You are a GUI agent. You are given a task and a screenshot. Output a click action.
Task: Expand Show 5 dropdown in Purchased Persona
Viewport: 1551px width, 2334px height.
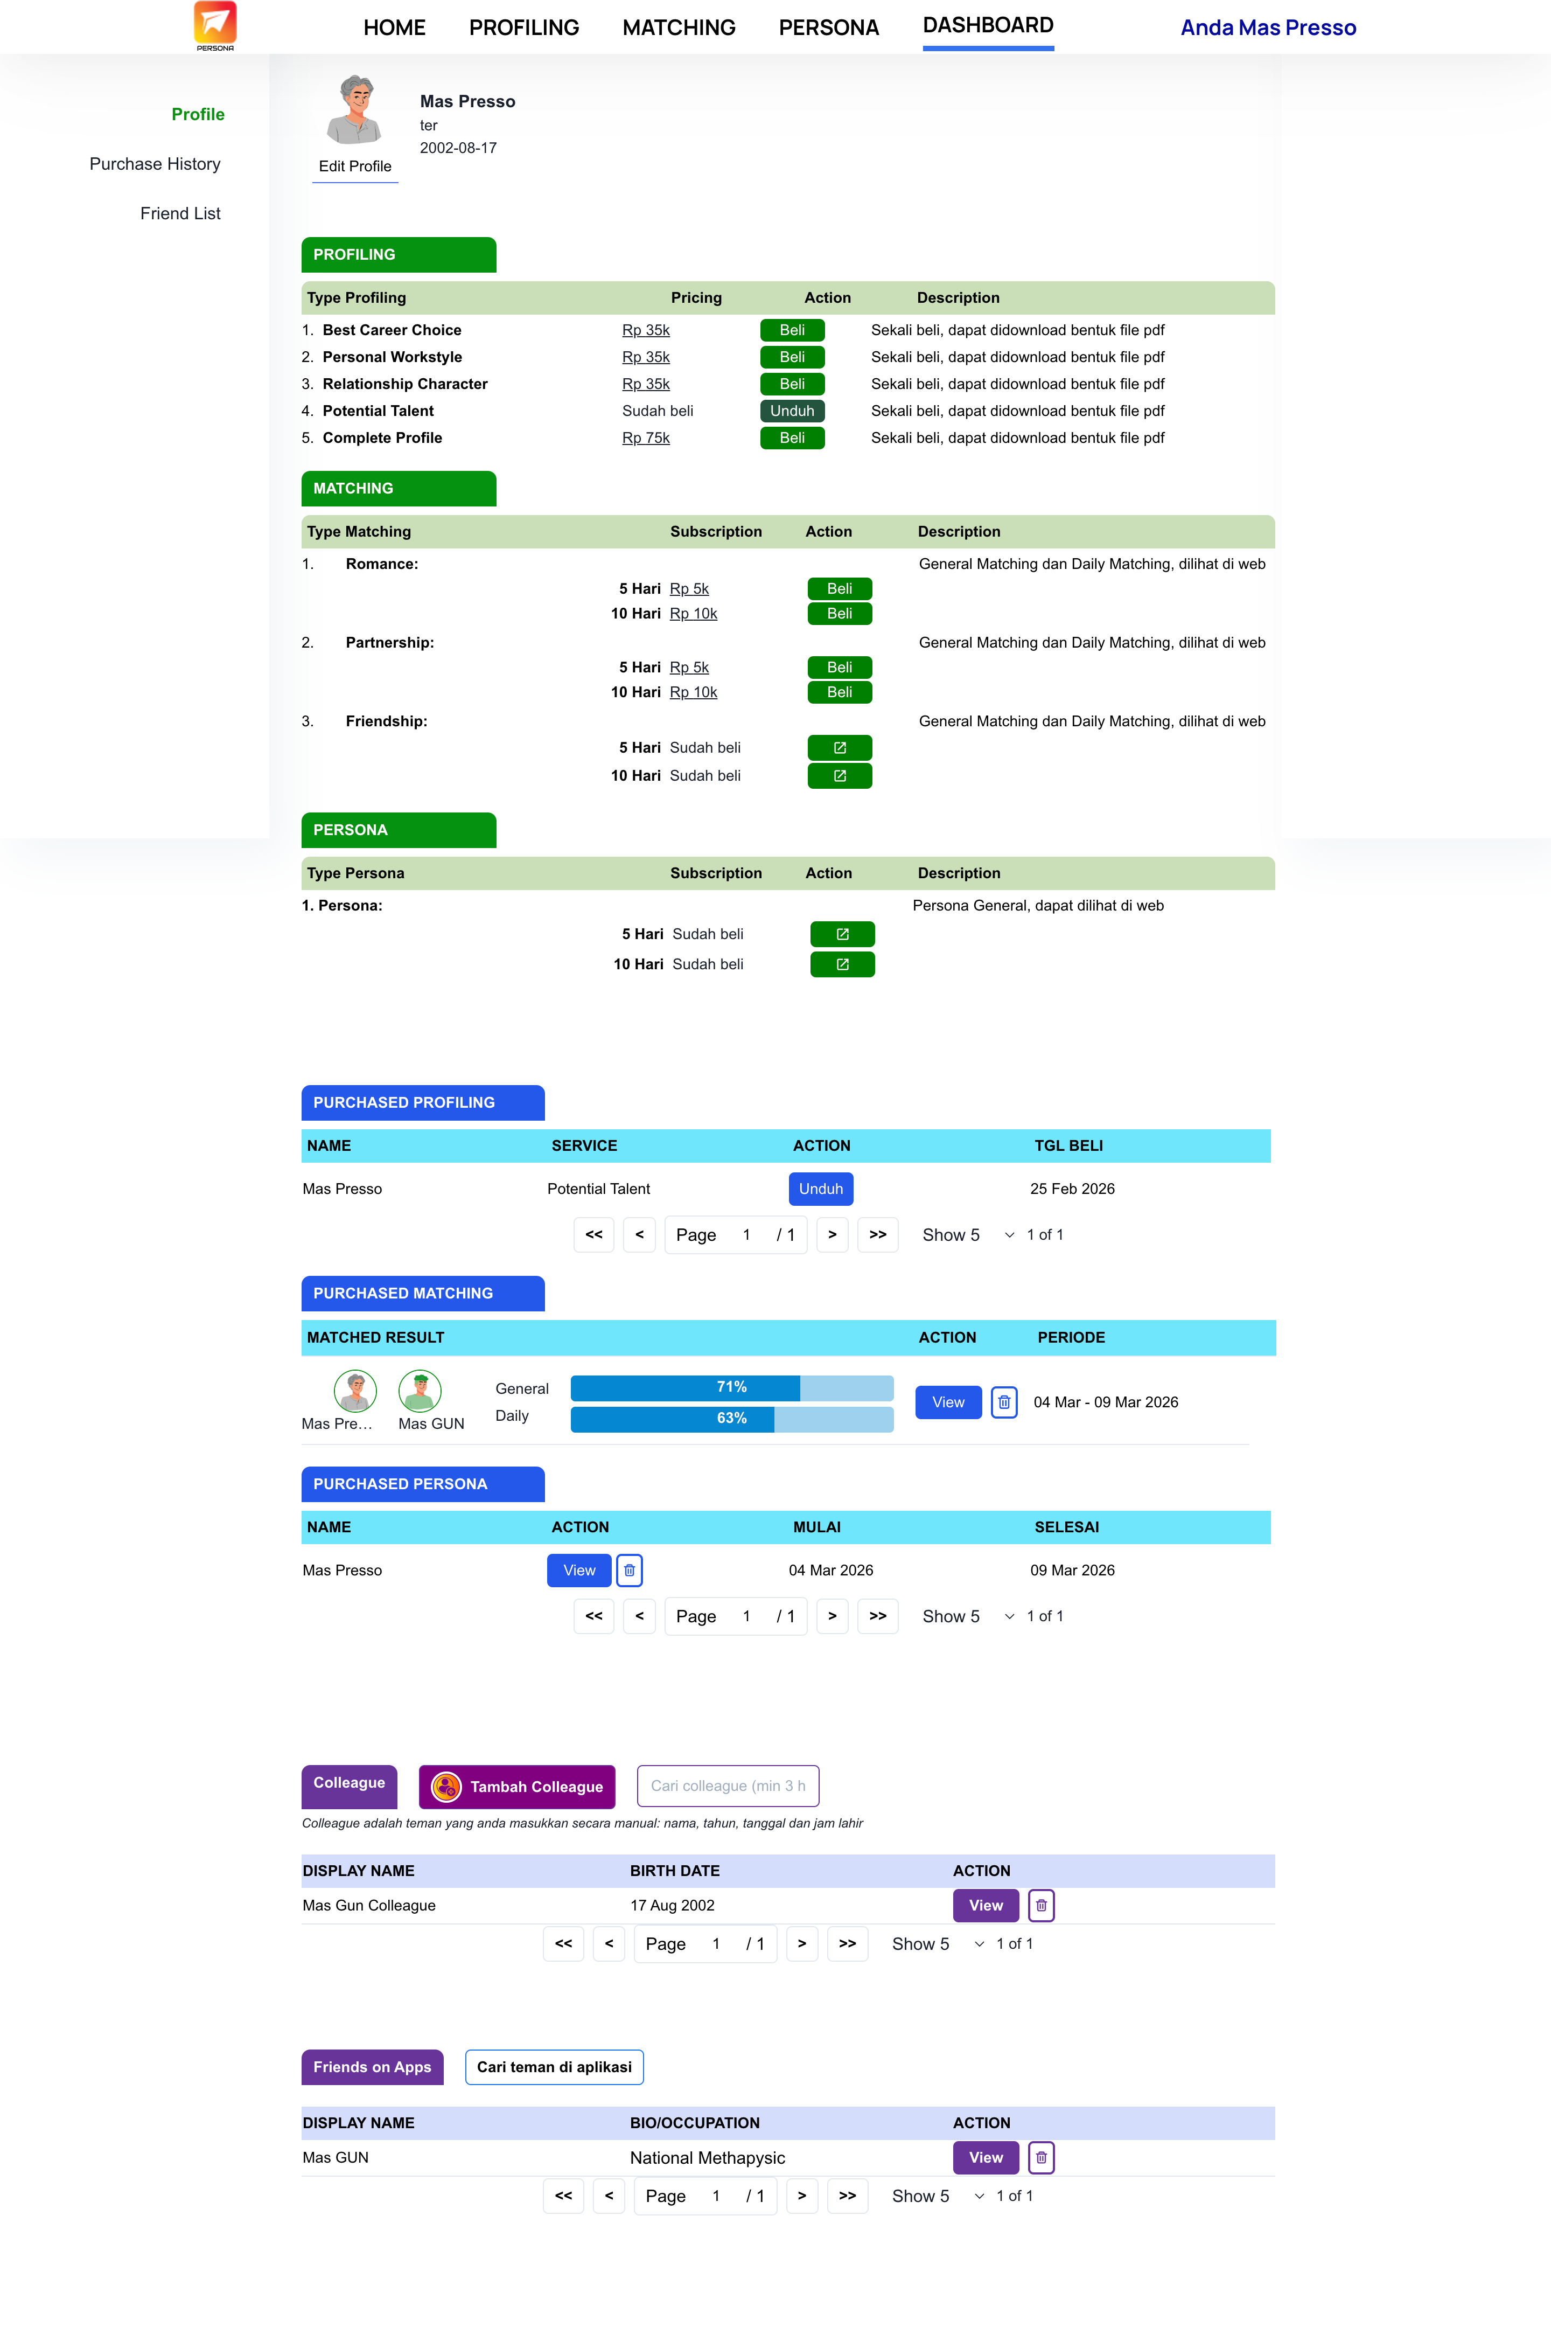pos(967,1617)
